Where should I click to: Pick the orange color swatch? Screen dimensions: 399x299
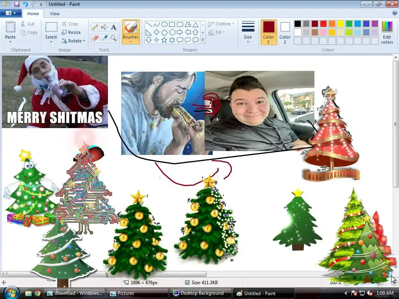[332, 24]
